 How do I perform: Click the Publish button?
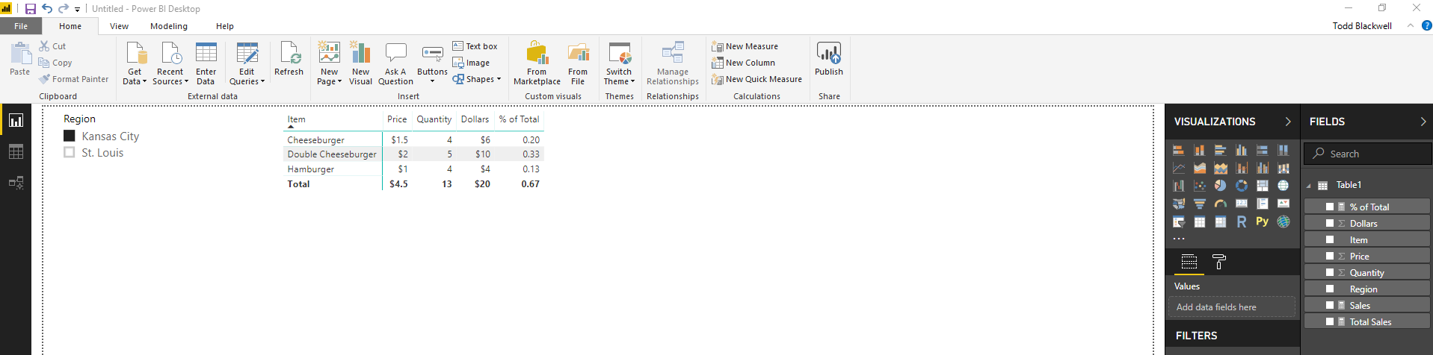829,60
